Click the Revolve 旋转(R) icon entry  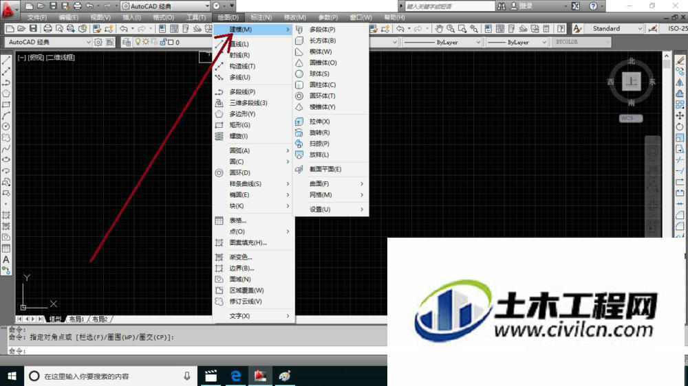tap(299, 133)
